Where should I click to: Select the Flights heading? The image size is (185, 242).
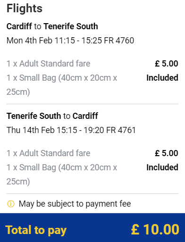pyautogui.click(x=25, y=8)
